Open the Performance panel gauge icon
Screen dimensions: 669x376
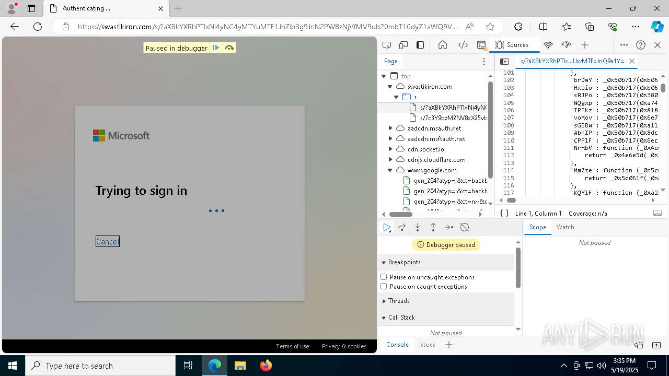point(567,45)
